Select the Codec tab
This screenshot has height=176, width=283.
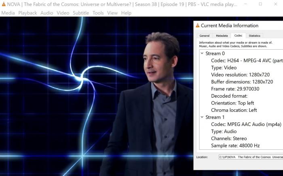point(238,36)
